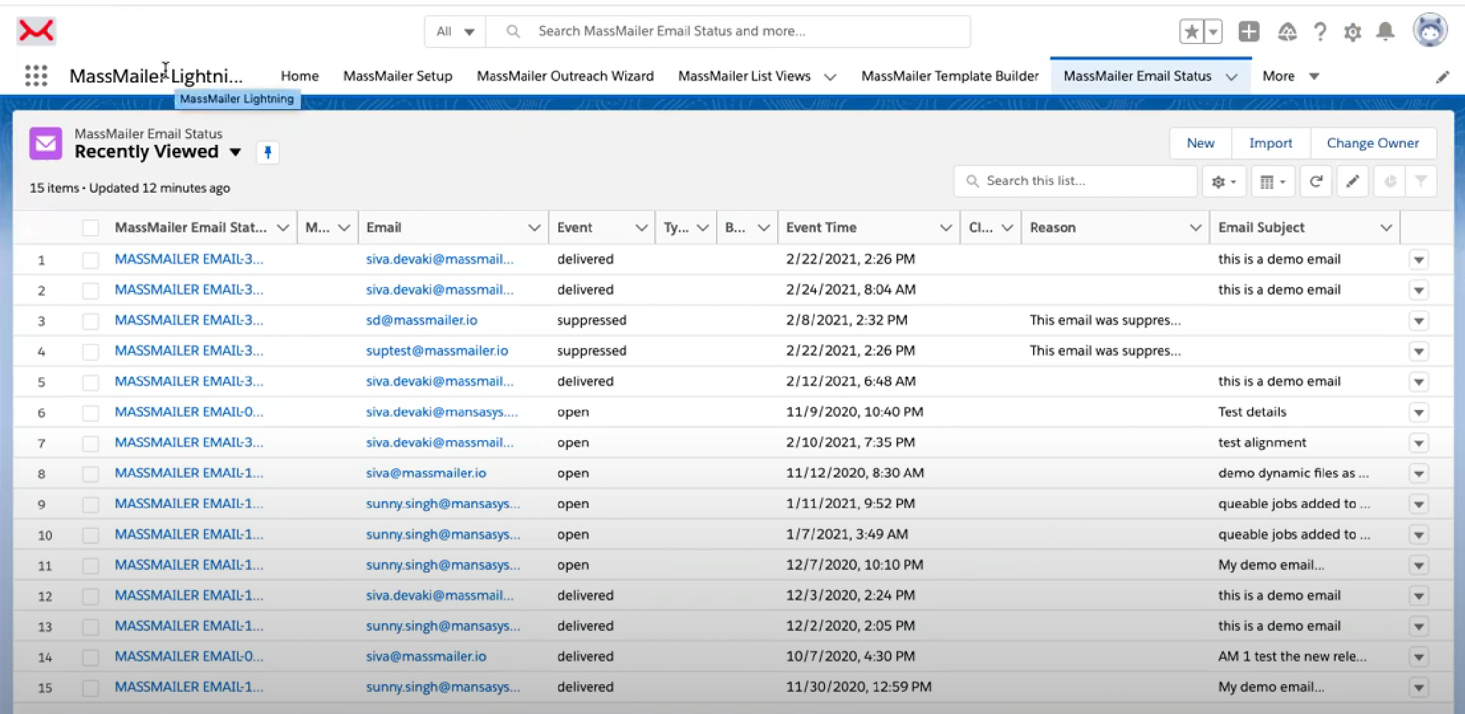Open the More navigation dropdown
Image resolution: width=1465 pixels, height=714 pixels.
click(x=1290, y=76)
